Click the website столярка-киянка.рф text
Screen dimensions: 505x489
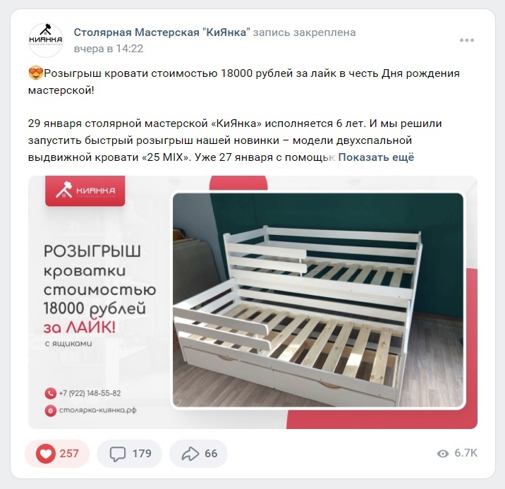[98, 411]
